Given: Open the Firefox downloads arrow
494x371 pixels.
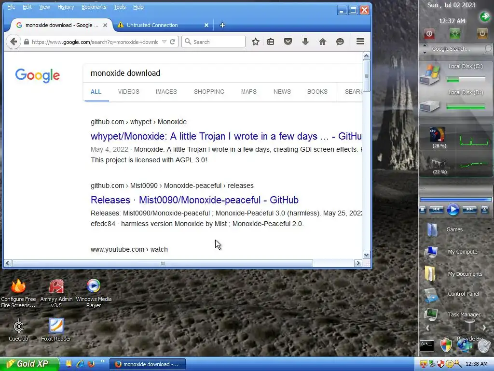Looking at the screenshot, I should coord(305,42).
